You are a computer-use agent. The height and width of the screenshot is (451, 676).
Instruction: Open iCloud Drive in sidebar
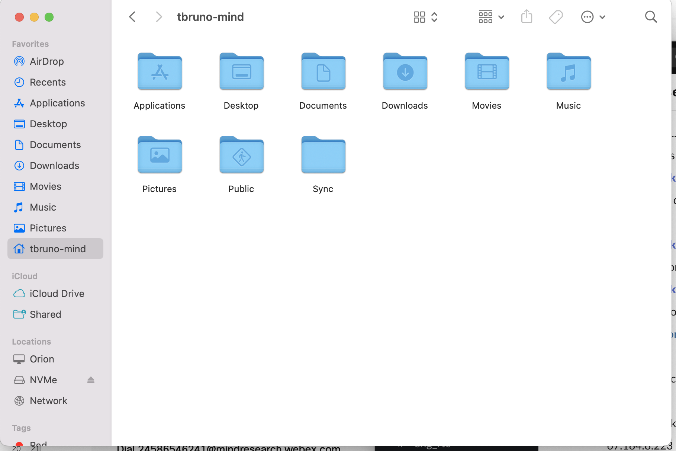tap(55, 293)
